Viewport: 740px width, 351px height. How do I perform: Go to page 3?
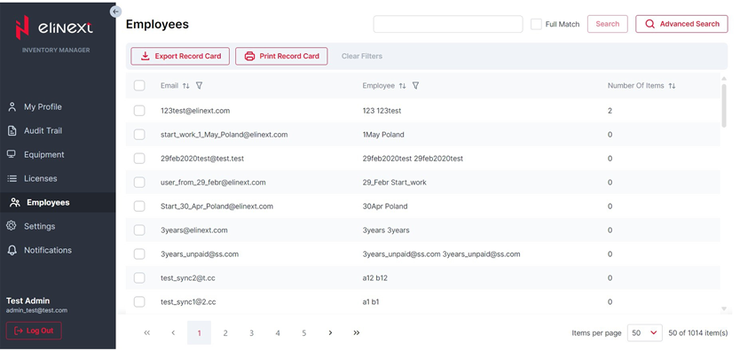pyautogui.click(x=251, y=332)
